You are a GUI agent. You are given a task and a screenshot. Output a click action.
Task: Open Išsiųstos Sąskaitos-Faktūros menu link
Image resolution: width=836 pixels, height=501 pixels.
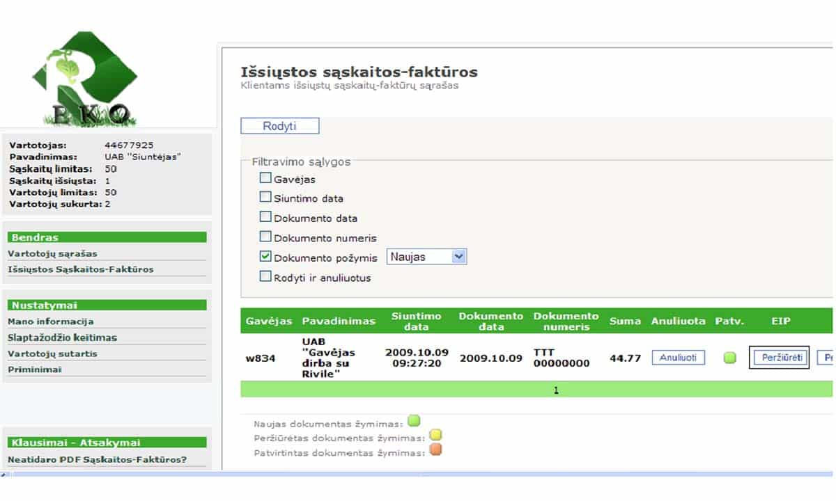[x=80, y=269]
